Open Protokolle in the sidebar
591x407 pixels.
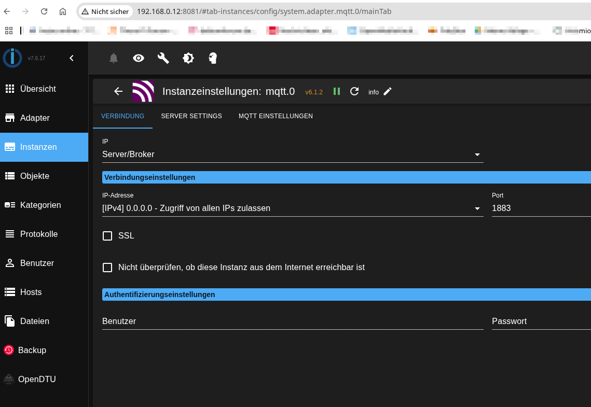point(44,234)
